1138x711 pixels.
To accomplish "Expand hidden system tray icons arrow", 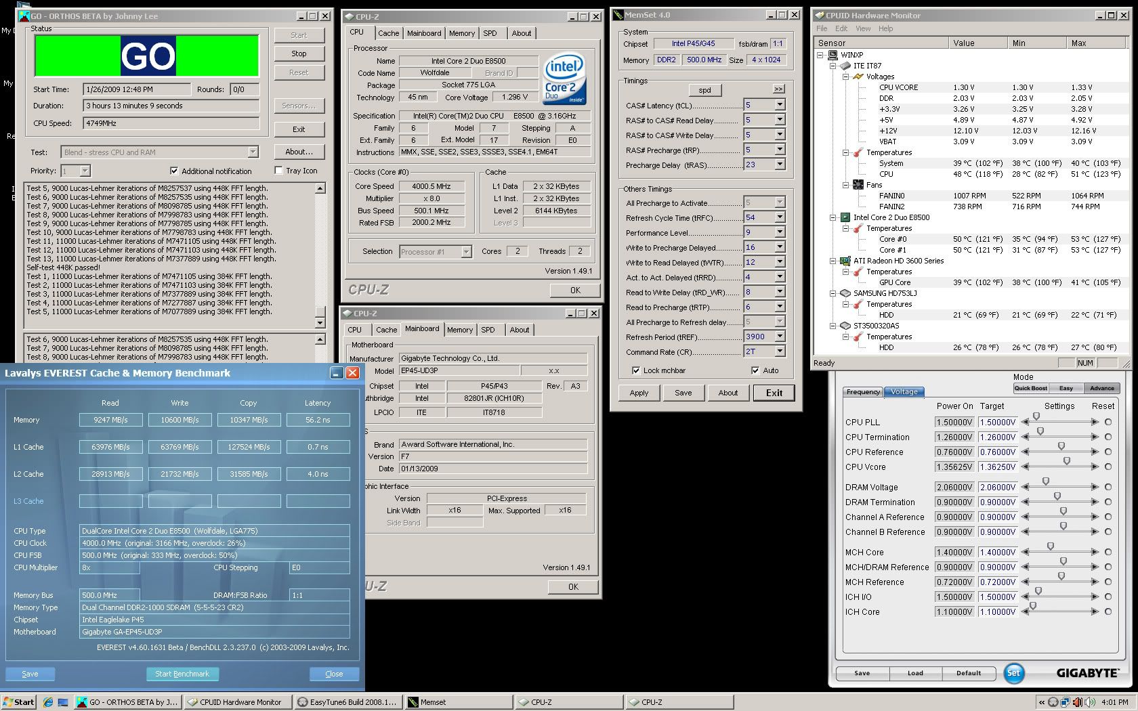I will (1041, 702).
